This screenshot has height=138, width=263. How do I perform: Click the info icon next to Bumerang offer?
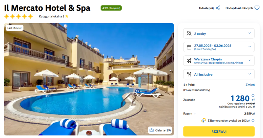coord(253,120)
